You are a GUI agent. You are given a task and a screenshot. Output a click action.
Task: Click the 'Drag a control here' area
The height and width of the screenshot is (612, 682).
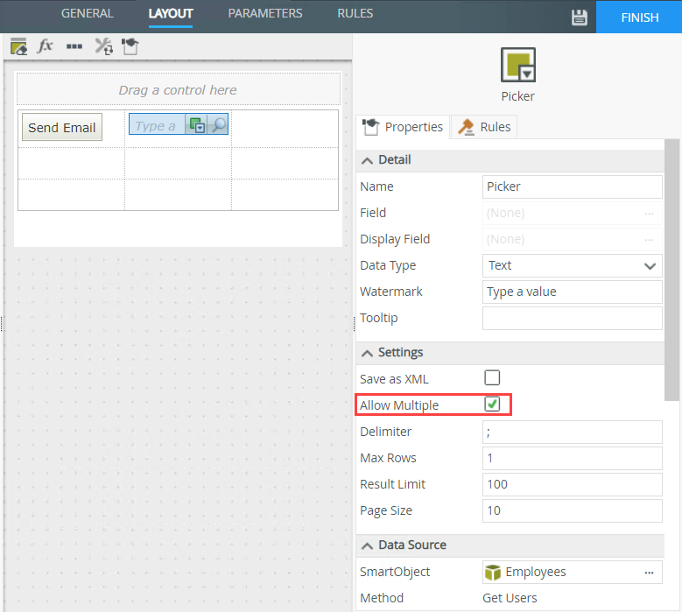(x=179, y=89)
